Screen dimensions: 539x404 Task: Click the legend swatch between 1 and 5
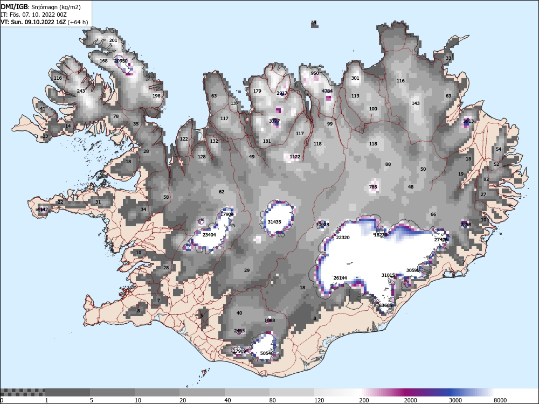point(67,392)
